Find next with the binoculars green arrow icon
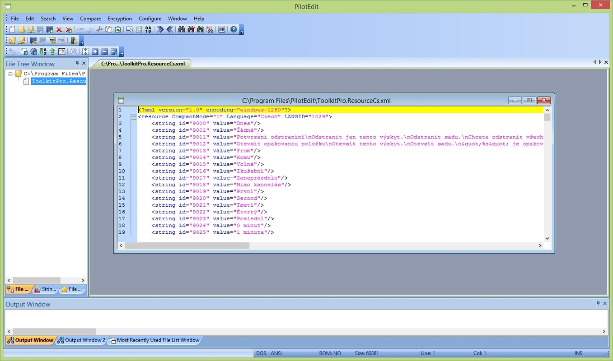The width and height of the screenshot is (613, 361). pyautogui.click(x=201, y=29)
